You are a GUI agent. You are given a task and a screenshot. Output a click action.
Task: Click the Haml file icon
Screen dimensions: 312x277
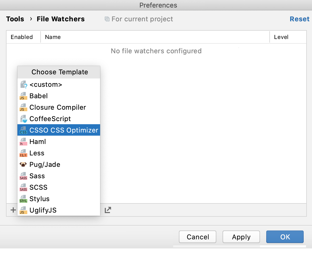coord(23,141)
